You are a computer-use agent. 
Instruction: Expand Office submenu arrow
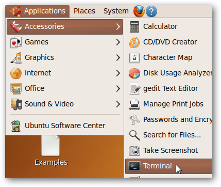coord(118,88)
